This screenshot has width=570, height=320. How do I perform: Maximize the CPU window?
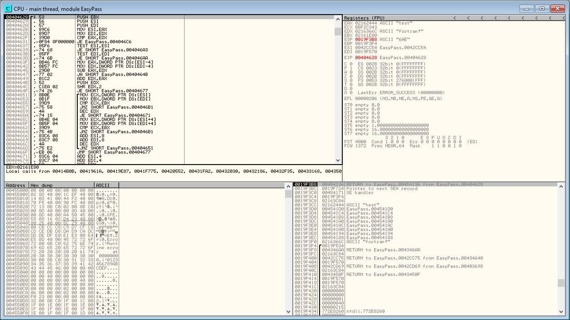542,8
